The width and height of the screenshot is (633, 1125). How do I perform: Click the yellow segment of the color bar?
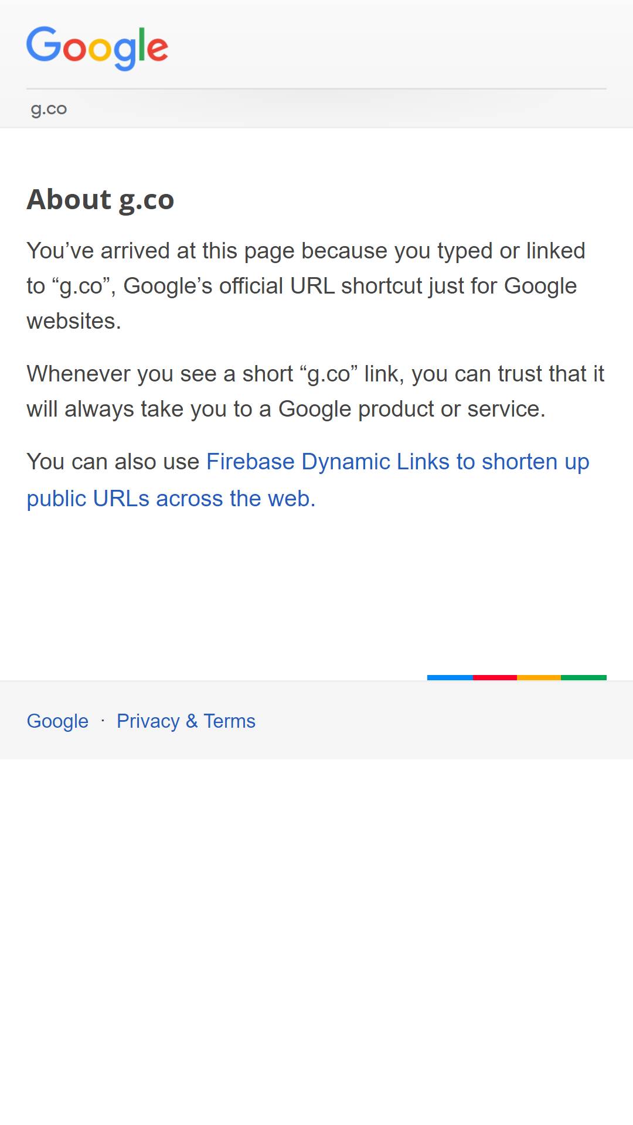point(539,677)
